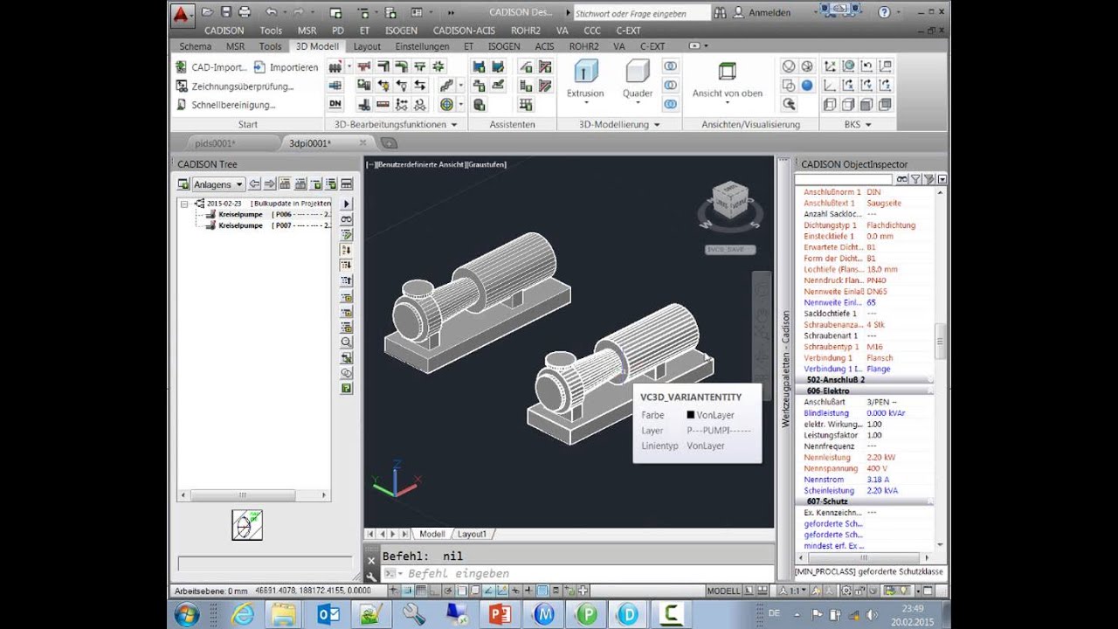Click the back arrow icon in CADISON Tree toolbar
Screen dimensions: 1118x629
254,184
